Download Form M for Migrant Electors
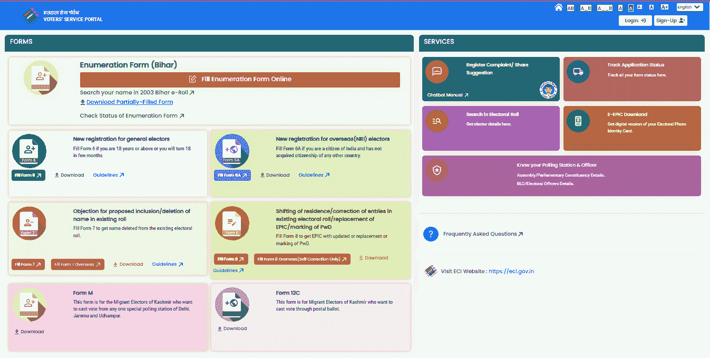This screenshot has height=358, width=710. coord(29,332)
